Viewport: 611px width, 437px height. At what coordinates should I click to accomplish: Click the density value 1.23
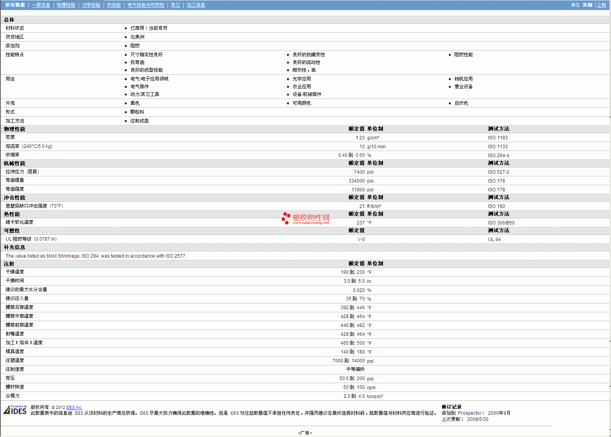pos(360,138)
